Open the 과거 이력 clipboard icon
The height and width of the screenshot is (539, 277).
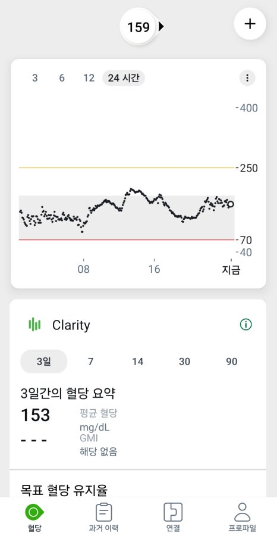point(103,513)
